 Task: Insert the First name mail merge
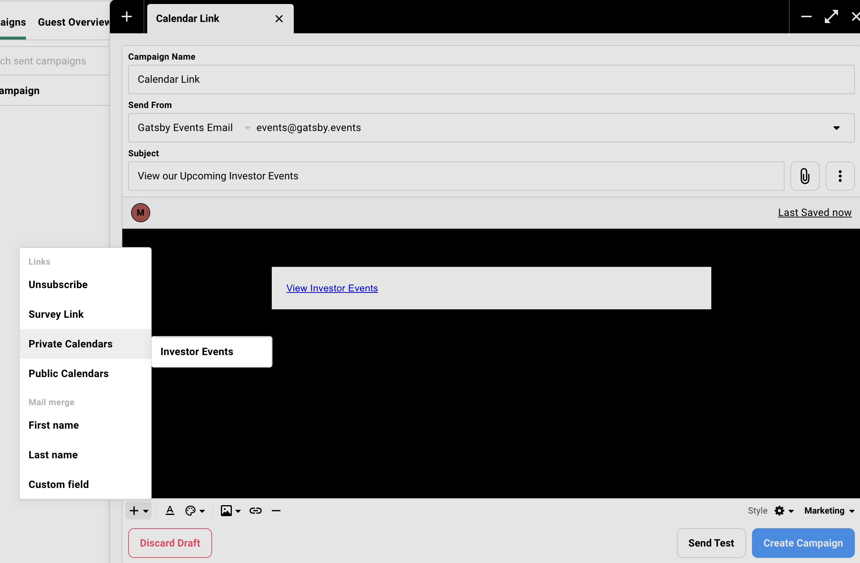pyautogui.click(x=53, y=425)
